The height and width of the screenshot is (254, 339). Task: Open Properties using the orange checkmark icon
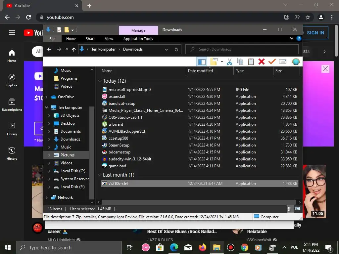point(272,62)
